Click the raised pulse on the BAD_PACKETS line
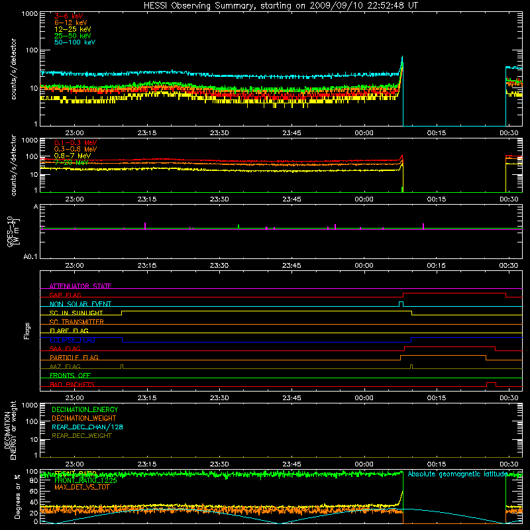530x530 pixels. click(491, 384)
